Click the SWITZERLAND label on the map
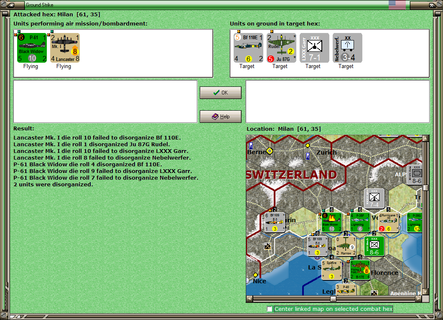The width and height of the screenshot is (443, 320). point(292,175)
